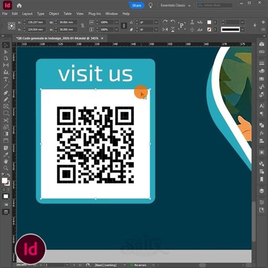Open the Links panel icon

tap(262, 52)
